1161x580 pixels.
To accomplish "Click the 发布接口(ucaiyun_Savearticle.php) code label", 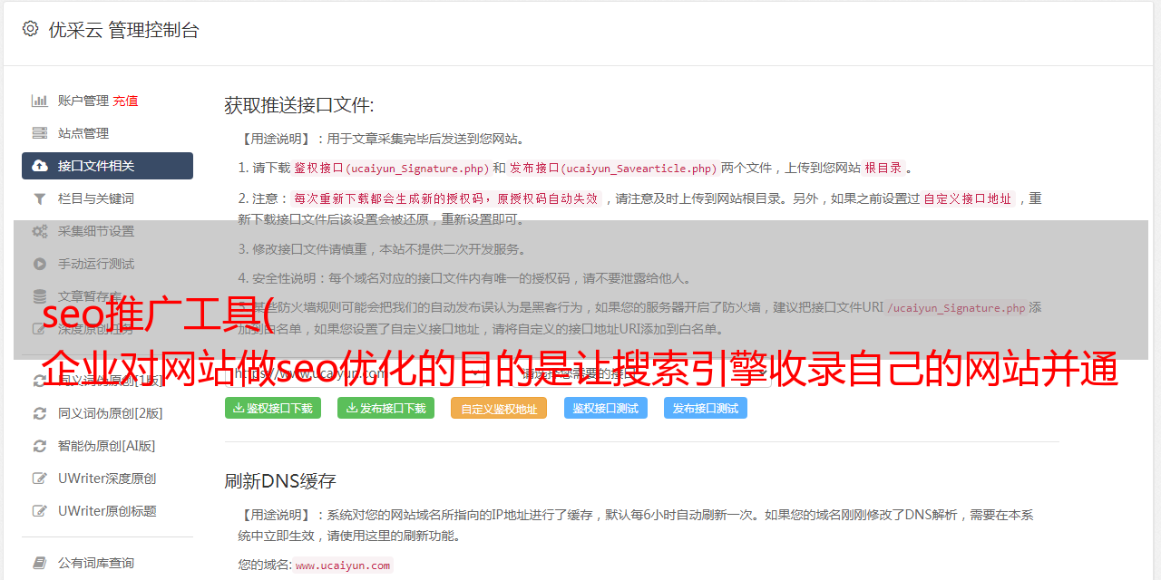I will tap(613, 169).
